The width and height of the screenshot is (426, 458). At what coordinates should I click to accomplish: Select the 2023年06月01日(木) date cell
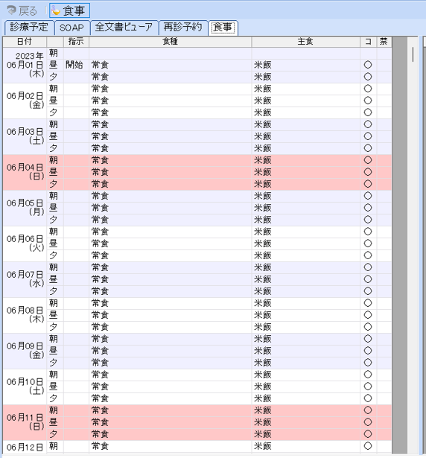pyautogui.click(x=25, y=65)
